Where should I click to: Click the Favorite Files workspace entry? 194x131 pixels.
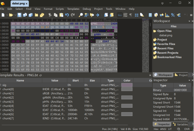coord(164,44)
